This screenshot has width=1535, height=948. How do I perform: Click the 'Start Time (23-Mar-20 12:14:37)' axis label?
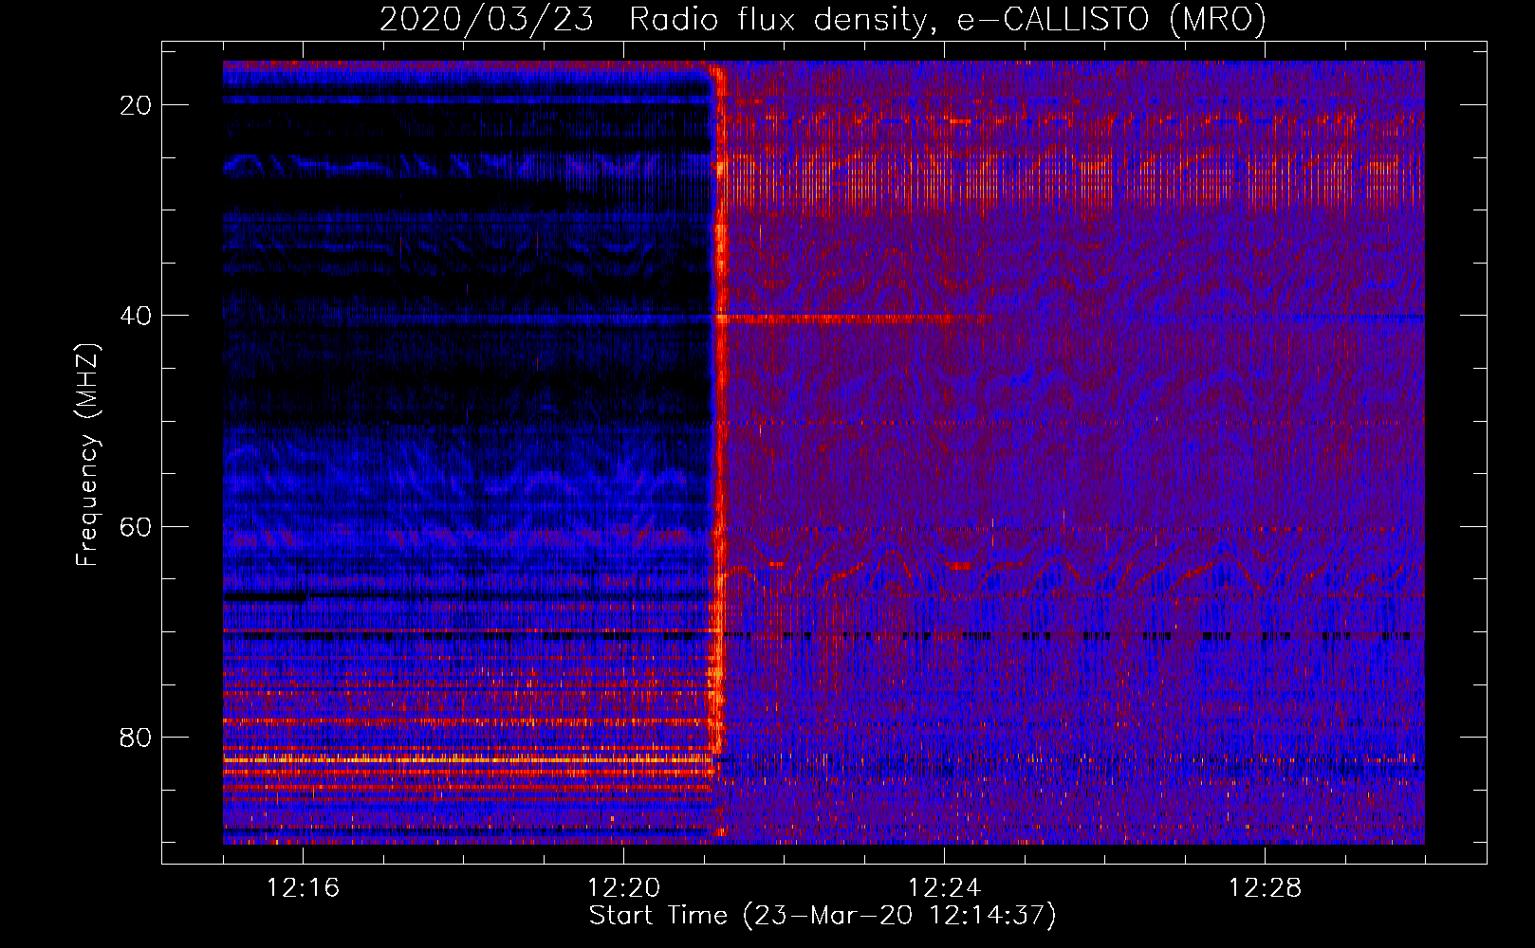[x=823, y=917]
